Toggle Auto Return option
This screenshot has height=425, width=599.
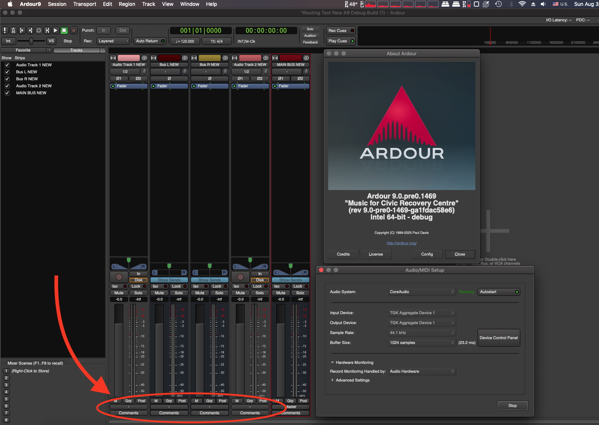[x=150, y=41]
